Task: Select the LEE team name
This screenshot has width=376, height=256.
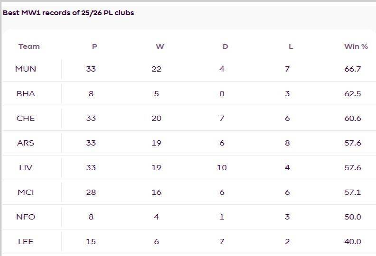Action: pyautogui.click(x=26, y=242)
